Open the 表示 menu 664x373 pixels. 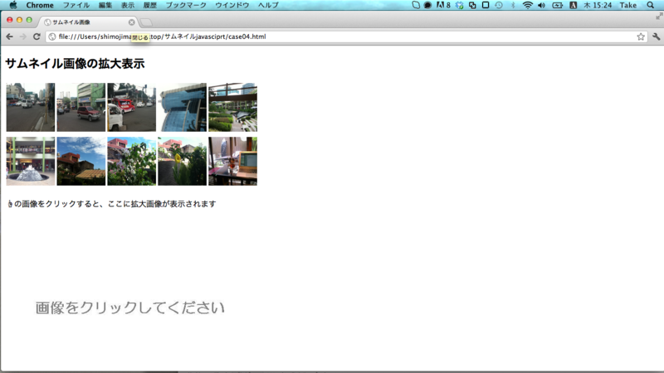128,5
